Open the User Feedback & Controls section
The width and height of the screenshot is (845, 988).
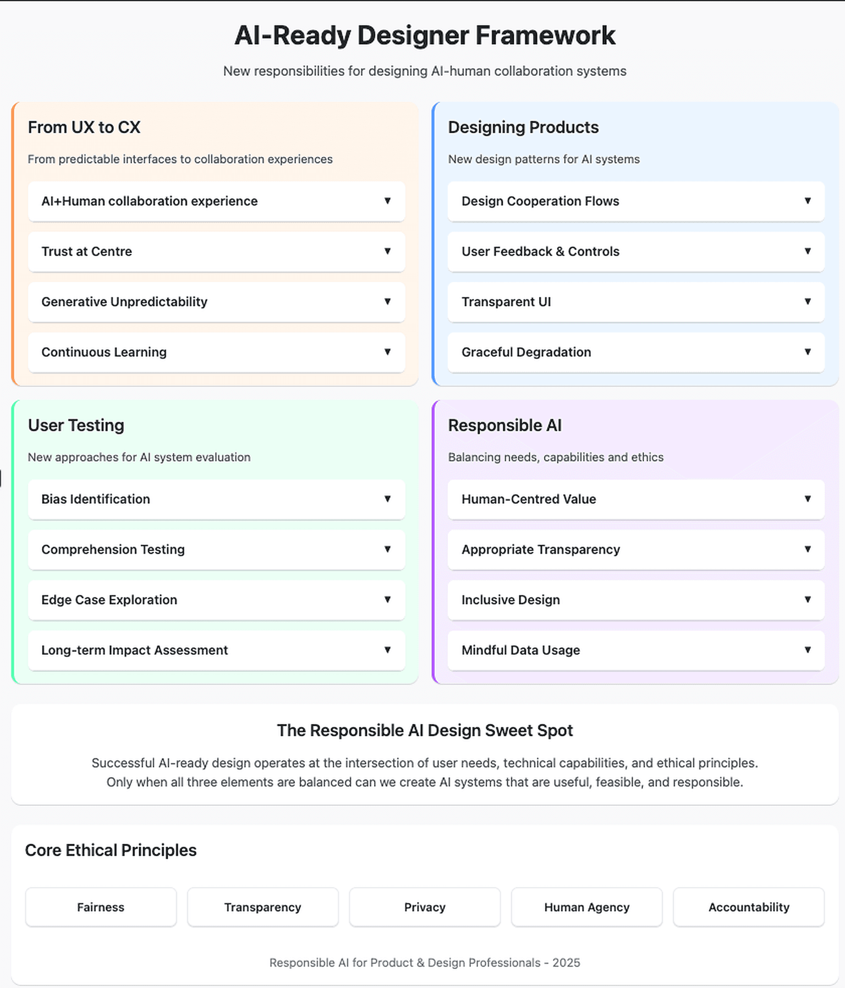coord(636,252)
